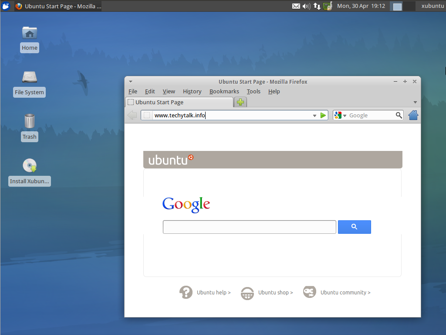
Task: Expand the list all tabs arrow
Action: [415, 103]
